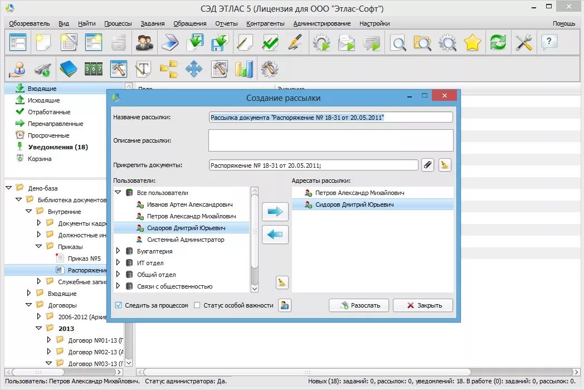This screenshot has width=584, height=390.
Task: Click the folder search icon in toolbar
Action: pos(422,42)
